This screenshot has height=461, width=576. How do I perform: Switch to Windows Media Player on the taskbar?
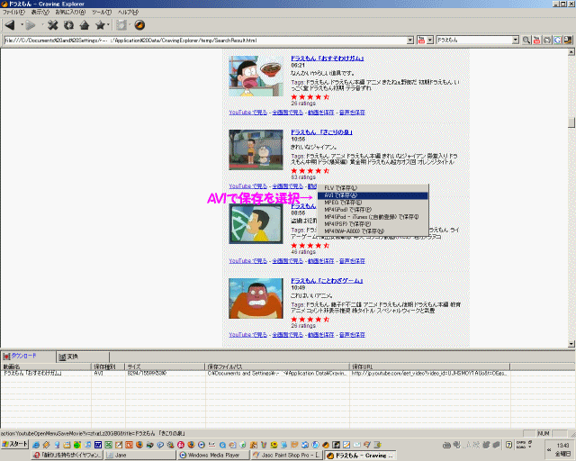click(x=213, y=455)
